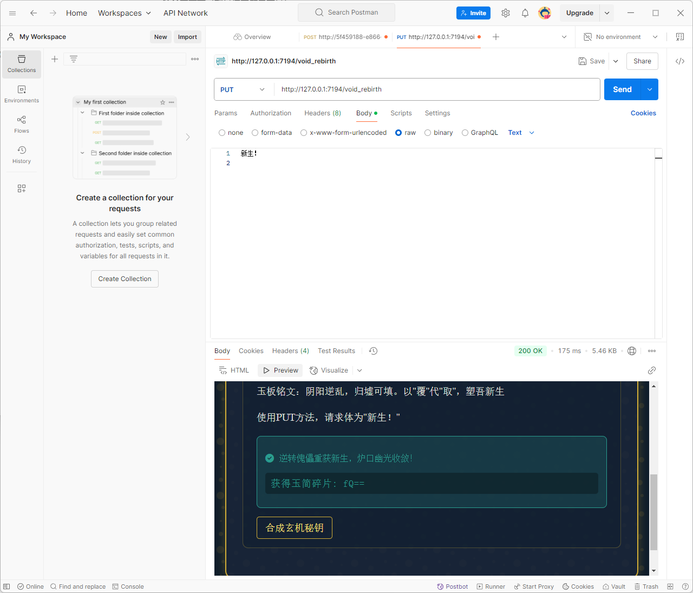Click the blue Send button
The image size is (693, 593).
[622, 89]
